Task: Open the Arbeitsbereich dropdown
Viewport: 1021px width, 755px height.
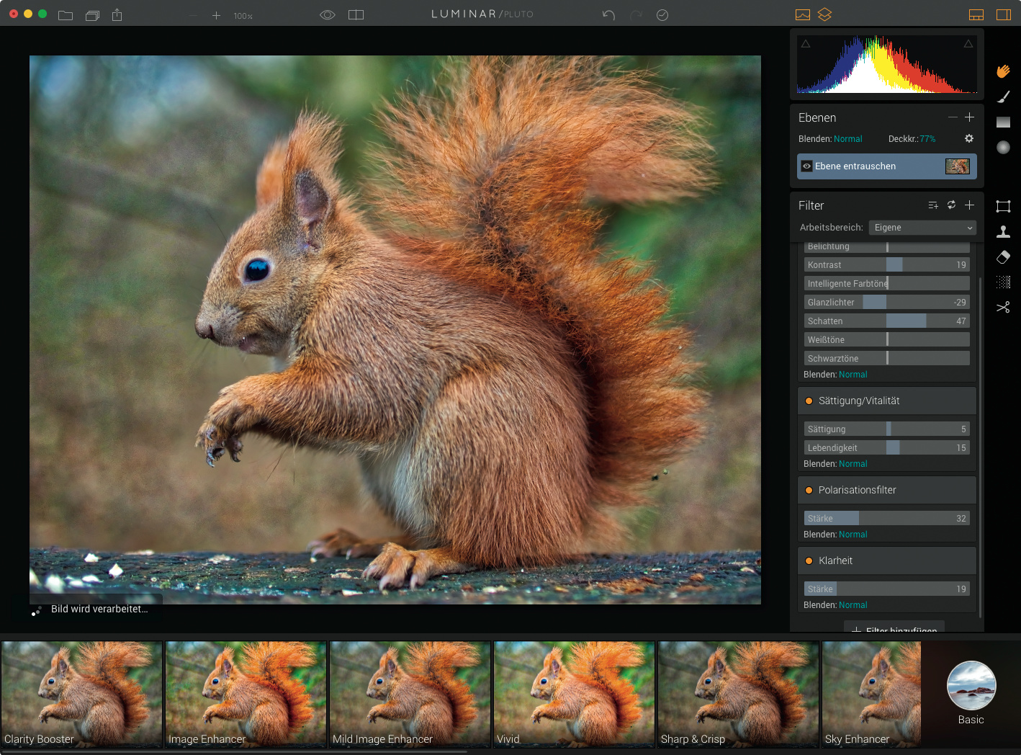Action: click(x=922, y=228)
